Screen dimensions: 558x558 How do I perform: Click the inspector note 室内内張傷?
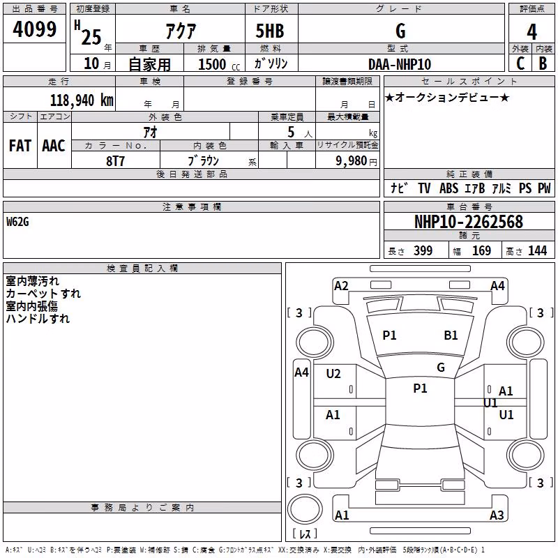31,306
